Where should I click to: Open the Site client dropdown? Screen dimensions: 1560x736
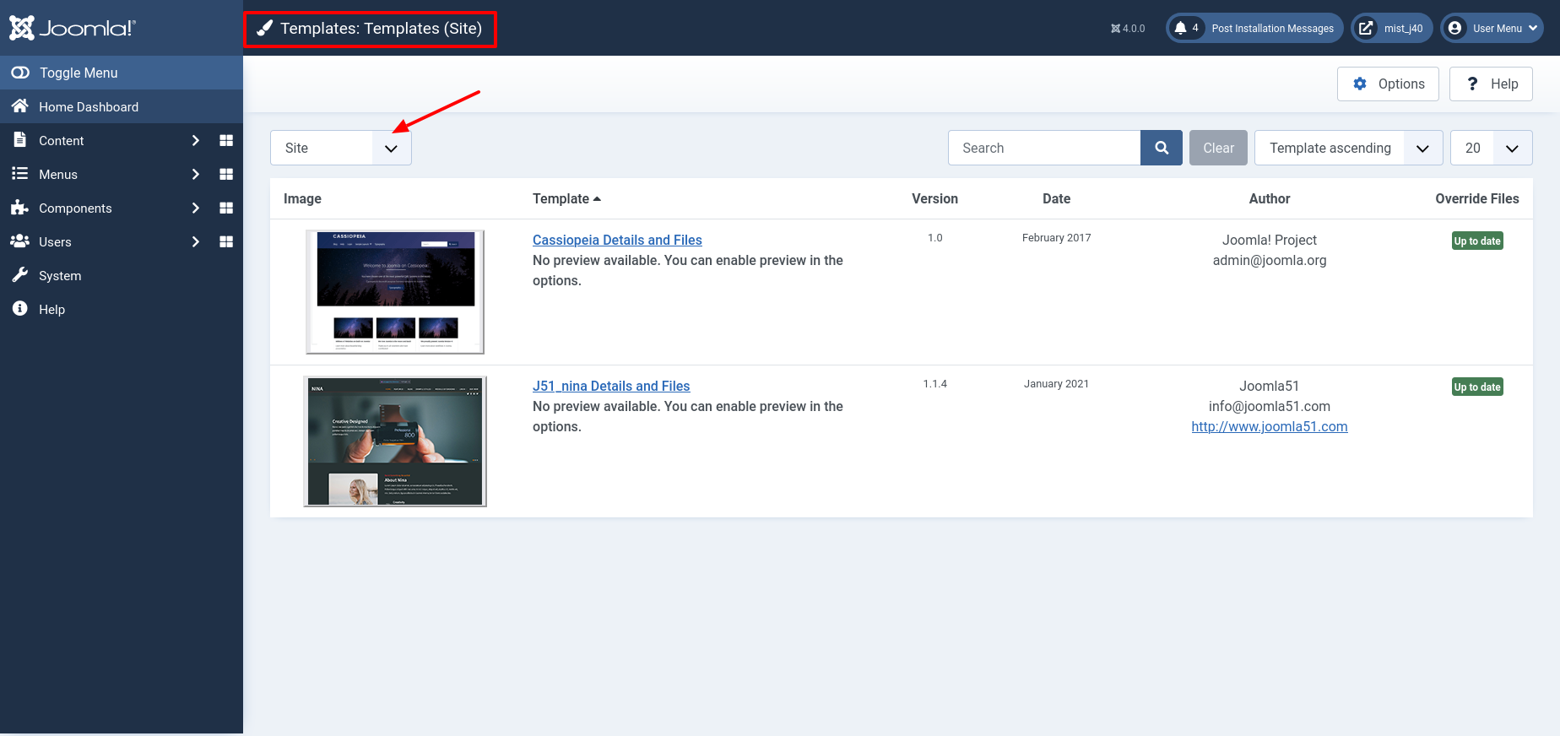click(x=341, y=148)
